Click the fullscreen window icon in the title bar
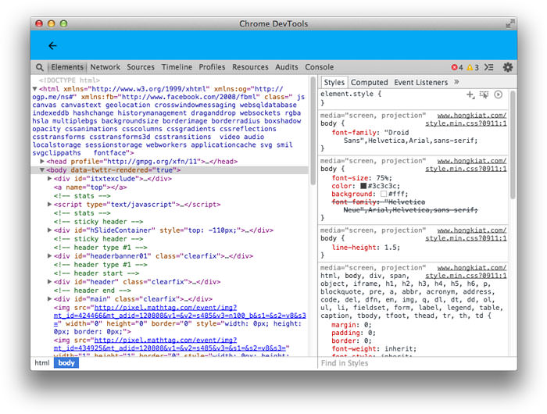The height and width of the screenshot is (414, 547). coord(510,23)
